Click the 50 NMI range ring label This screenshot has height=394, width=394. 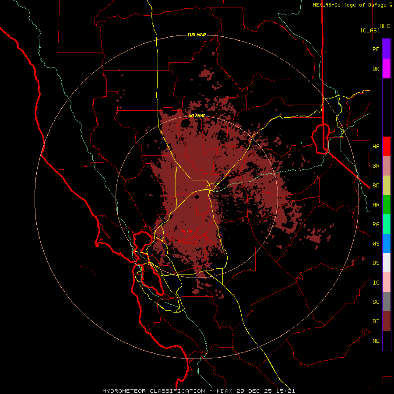tap(197, 116)
